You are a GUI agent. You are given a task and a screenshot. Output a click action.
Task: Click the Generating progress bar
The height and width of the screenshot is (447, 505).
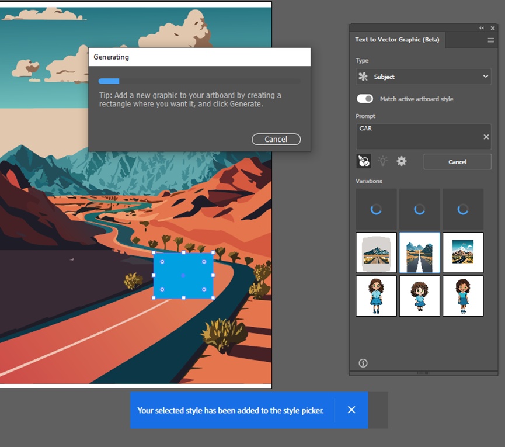199,81
